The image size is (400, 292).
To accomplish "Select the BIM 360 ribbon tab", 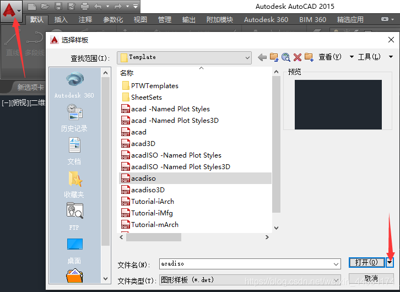I will tap(313, 20).
